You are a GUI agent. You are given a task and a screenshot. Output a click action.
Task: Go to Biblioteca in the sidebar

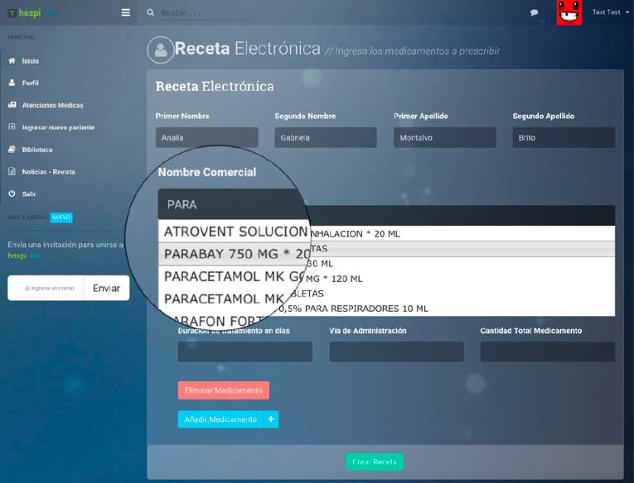coord(36,150)
